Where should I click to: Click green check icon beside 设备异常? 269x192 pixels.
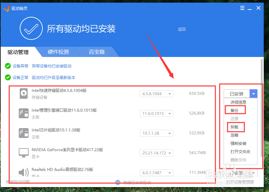(8, 66)
